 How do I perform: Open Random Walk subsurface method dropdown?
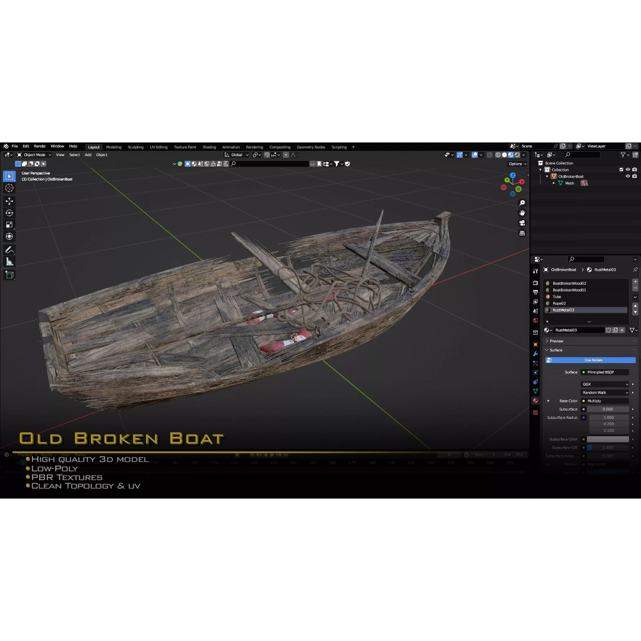tap(605, 393)
